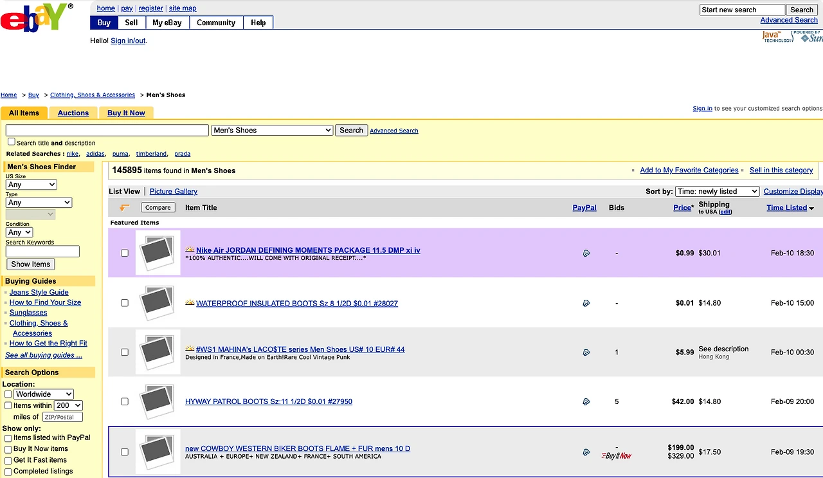Image resolution: width=823 pixels, height=478 pixels.
Task: Click the Show Items button
Action: click(x=30, y=264)
